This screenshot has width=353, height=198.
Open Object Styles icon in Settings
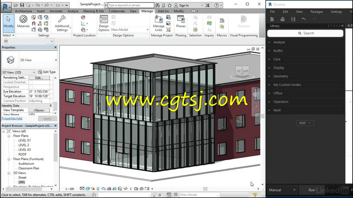point(34,17)
